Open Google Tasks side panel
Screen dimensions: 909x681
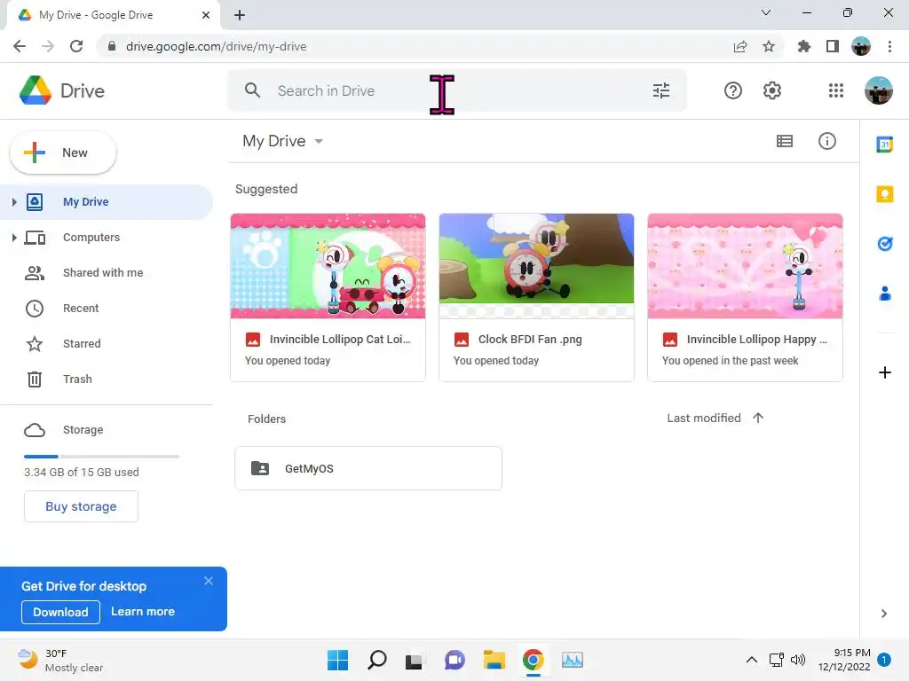tap(884, 244)
